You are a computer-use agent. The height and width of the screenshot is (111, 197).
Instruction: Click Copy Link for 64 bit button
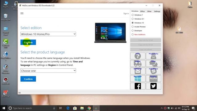(146, 45)
